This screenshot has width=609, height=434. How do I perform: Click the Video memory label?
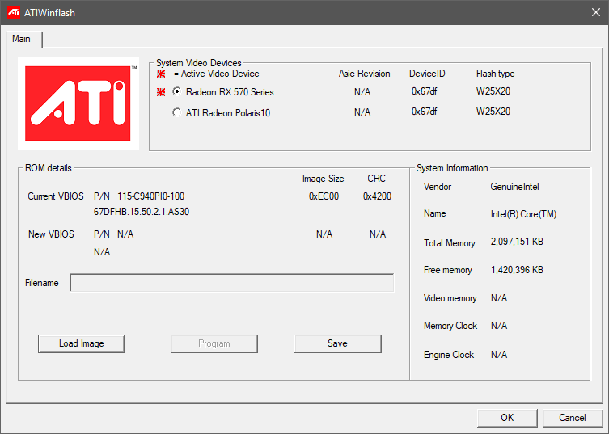click(450, 298)
